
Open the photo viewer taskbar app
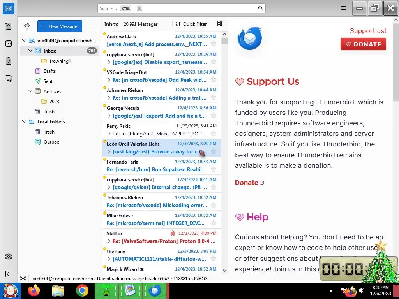131,291
